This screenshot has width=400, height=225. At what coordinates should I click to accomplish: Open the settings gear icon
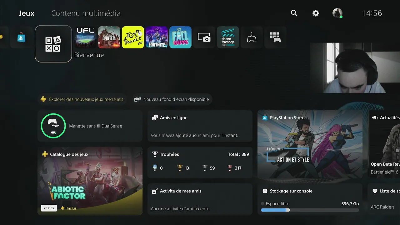316,13
